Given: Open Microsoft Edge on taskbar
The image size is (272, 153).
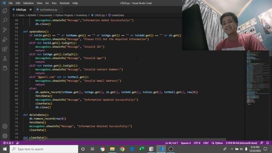Looking at the screenshot, I should click(132, 149).
